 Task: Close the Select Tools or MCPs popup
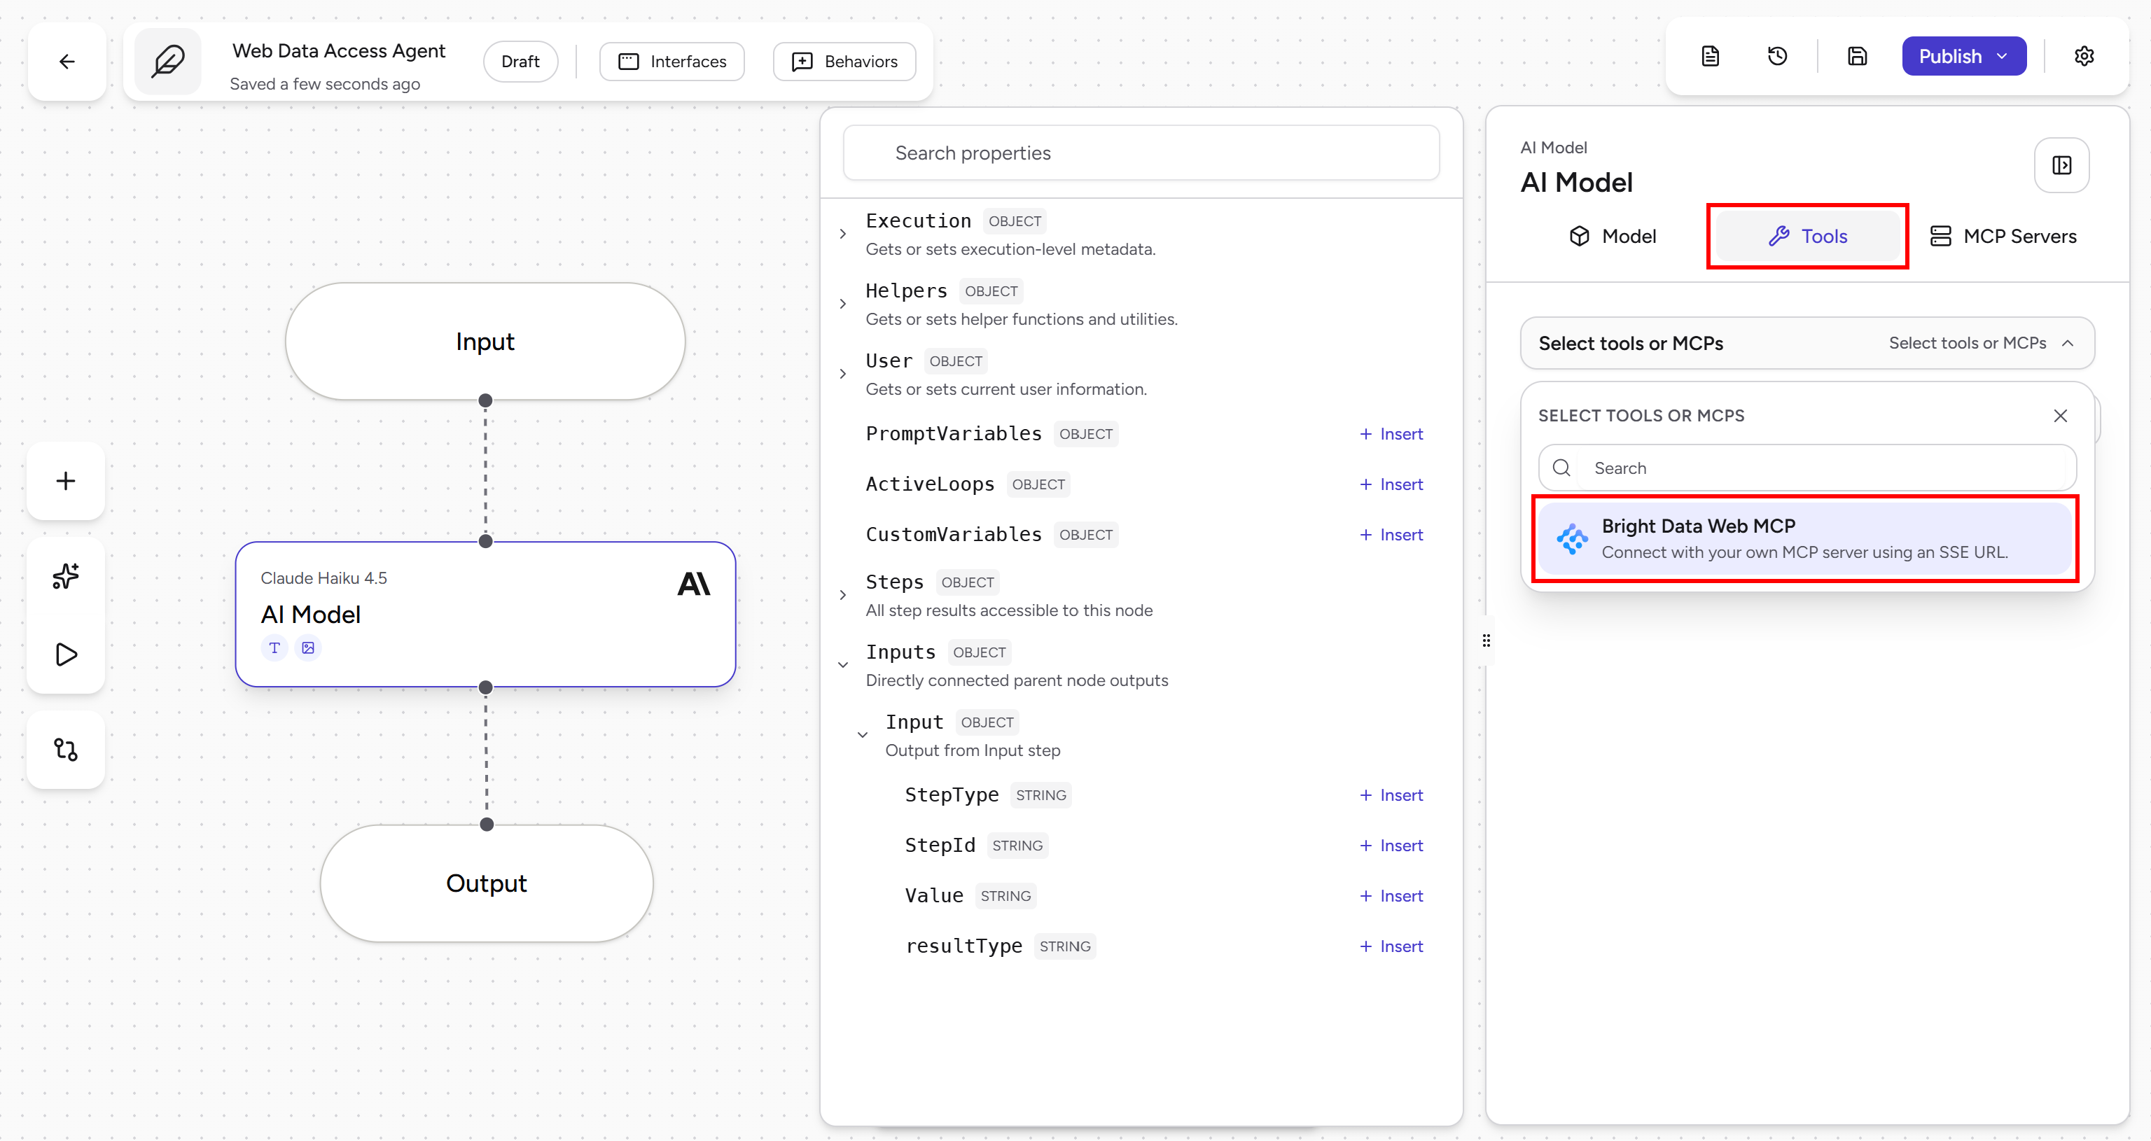click(2060, 416)
